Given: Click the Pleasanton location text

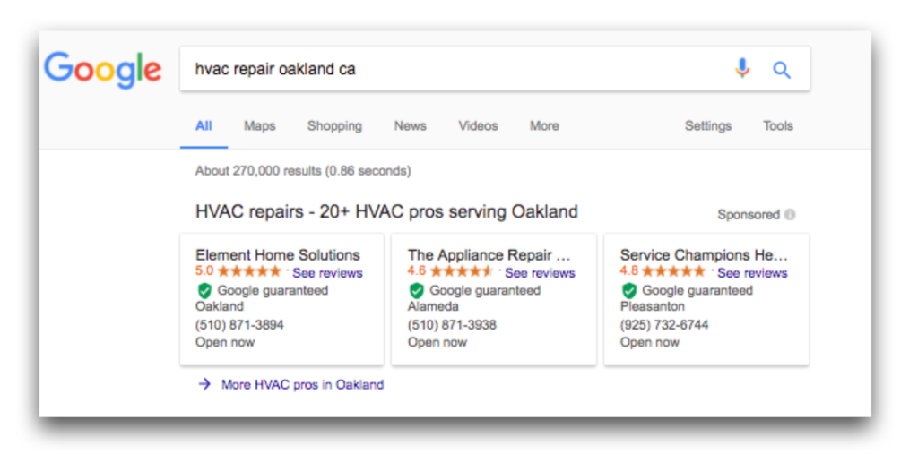Looking at the screenshot, I should pos(653,306).
